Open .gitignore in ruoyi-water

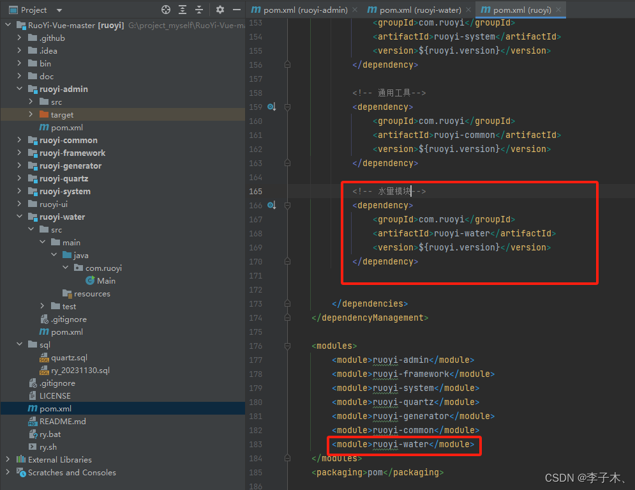(x=68, y=319)
